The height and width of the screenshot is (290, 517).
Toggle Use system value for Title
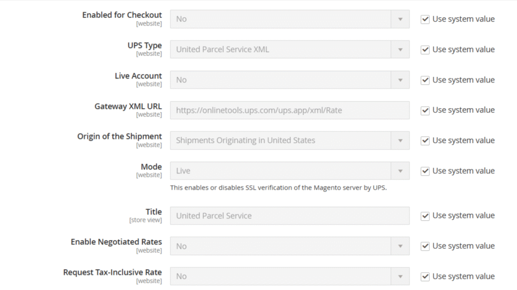coord(425,216)
